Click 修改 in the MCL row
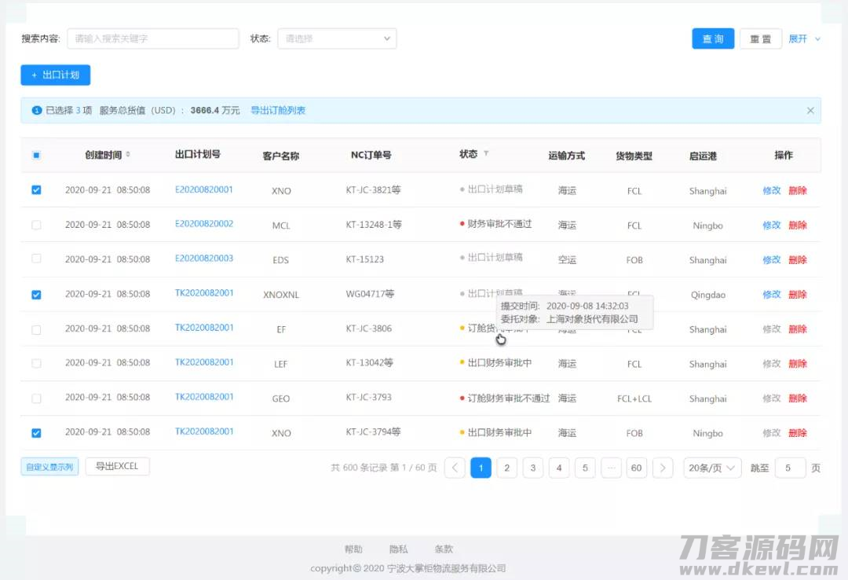 coord(771,226)
